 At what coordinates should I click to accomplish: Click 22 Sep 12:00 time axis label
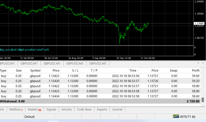click(x=124, y=58)
